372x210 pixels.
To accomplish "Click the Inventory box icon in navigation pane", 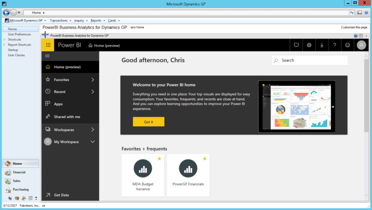I will tap(17, 198).
